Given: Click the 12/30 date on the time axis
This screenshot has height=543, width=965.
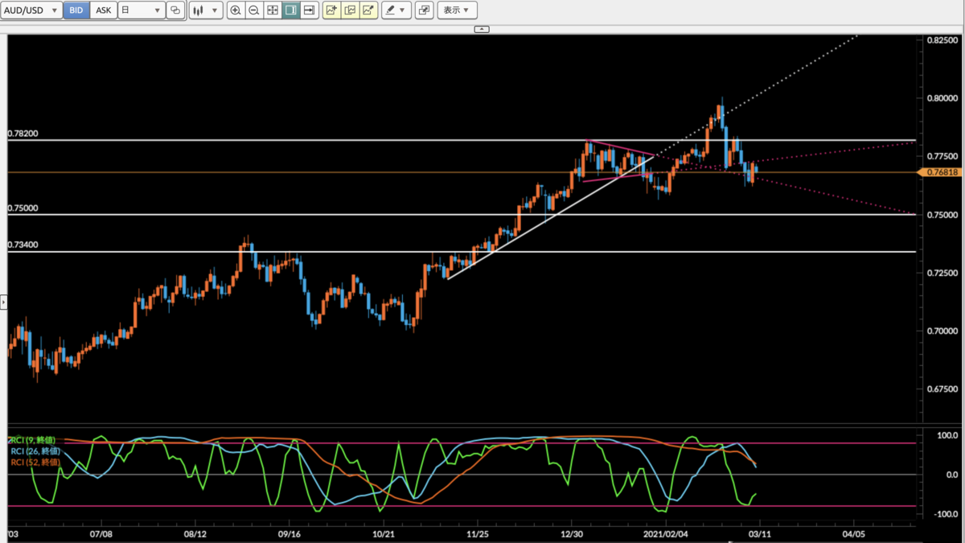Looking at the screenshot, I should coord(572,533).
